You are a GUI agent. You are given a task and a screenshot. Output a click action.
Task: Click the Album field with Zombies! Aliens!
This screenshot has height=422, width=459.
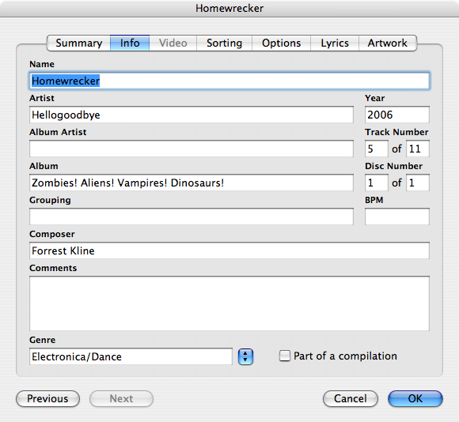tap(192, 183)
